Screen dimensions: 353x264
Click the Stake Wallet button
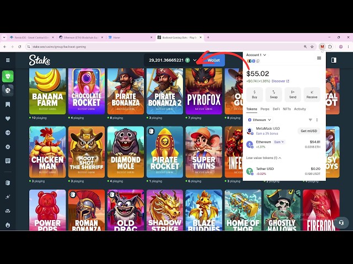[x=213, y=60]
